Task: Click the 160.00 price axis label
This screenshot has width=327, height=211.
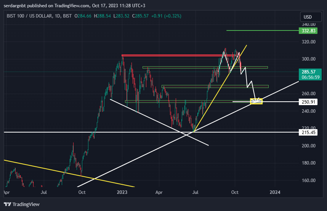Action: pos(308,181)
